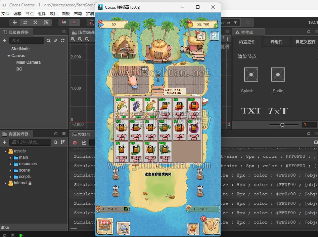Select the italic TxT rich text control
This screenshot has width=318, height=237.
pyautogui.click(x=278, y=111)
